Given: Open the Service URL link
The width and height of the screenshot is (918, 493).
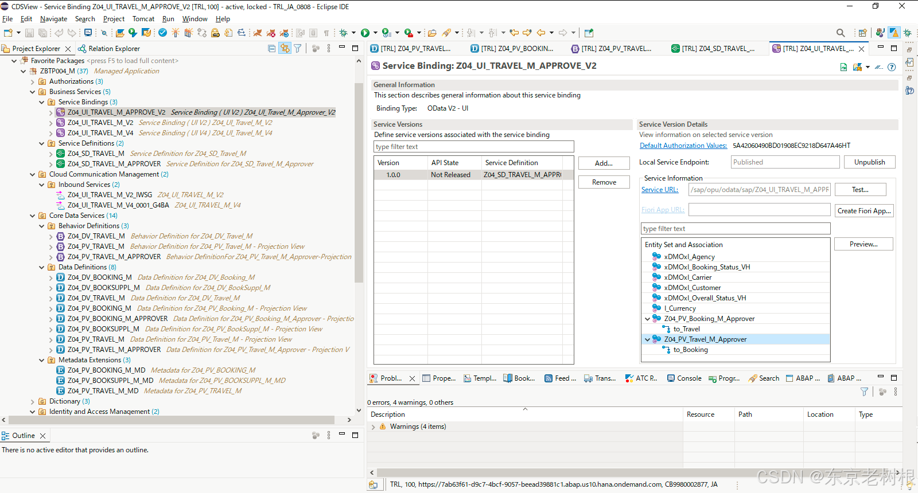Looking at the screenshot, I should coord(660,190).
